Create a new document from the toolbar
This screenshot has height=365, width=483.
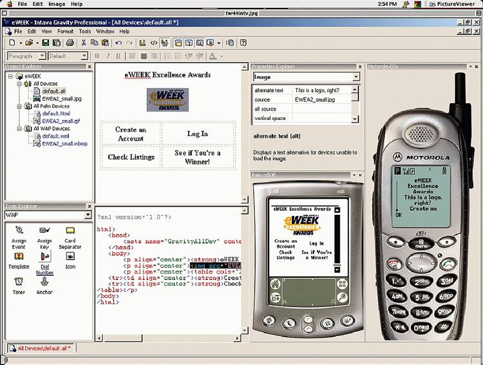(x=12, y=43)
